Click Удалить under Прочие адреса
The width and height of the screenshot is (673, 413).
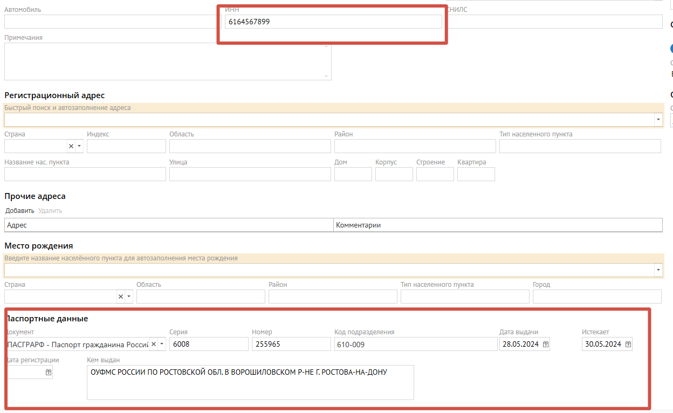point(50,211)
